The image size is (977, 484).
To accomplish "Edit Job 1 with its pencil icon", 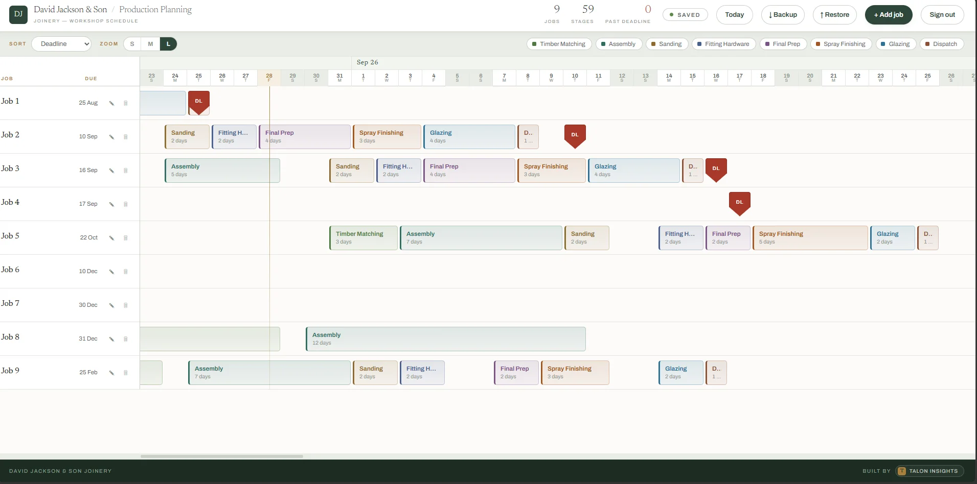I will (x=111, y=103).
